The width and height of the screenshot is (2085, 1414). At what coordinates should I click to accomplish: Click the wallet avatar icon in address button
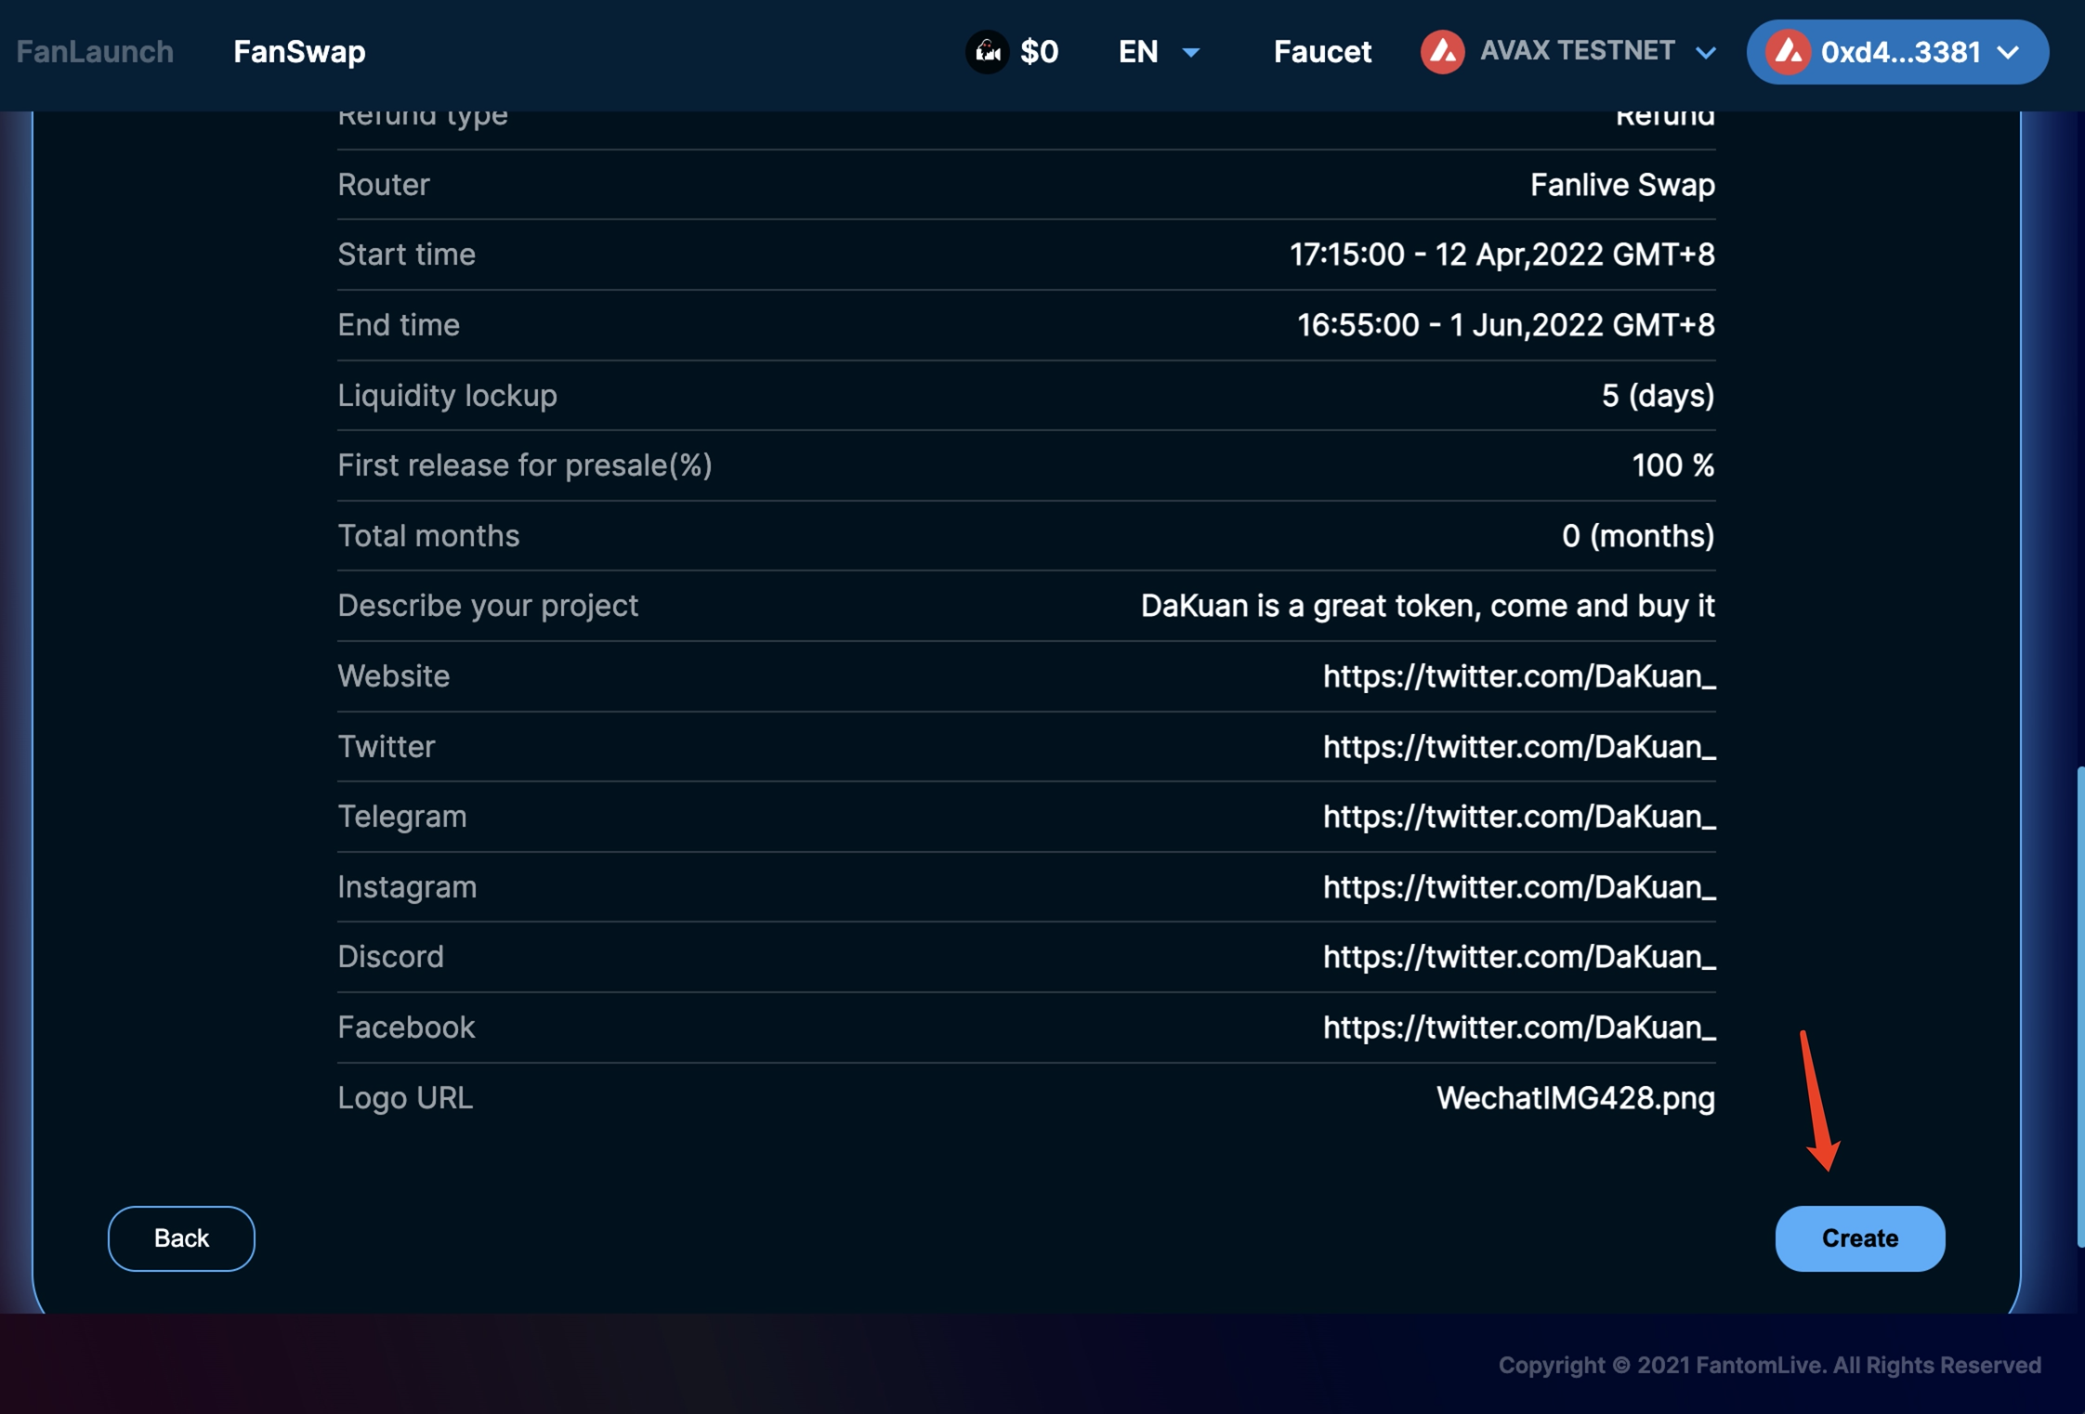(x=1788, y=52)
